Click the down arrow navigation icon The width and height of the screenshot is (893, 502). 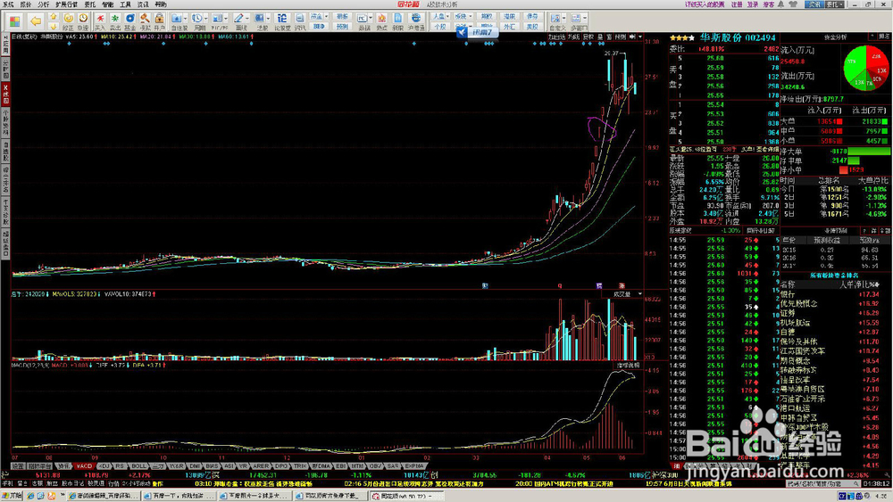point(53,27)
